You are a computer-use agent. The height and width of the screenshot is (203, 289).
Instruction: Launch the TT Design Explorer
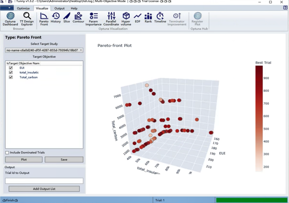(x=27, y=19)
